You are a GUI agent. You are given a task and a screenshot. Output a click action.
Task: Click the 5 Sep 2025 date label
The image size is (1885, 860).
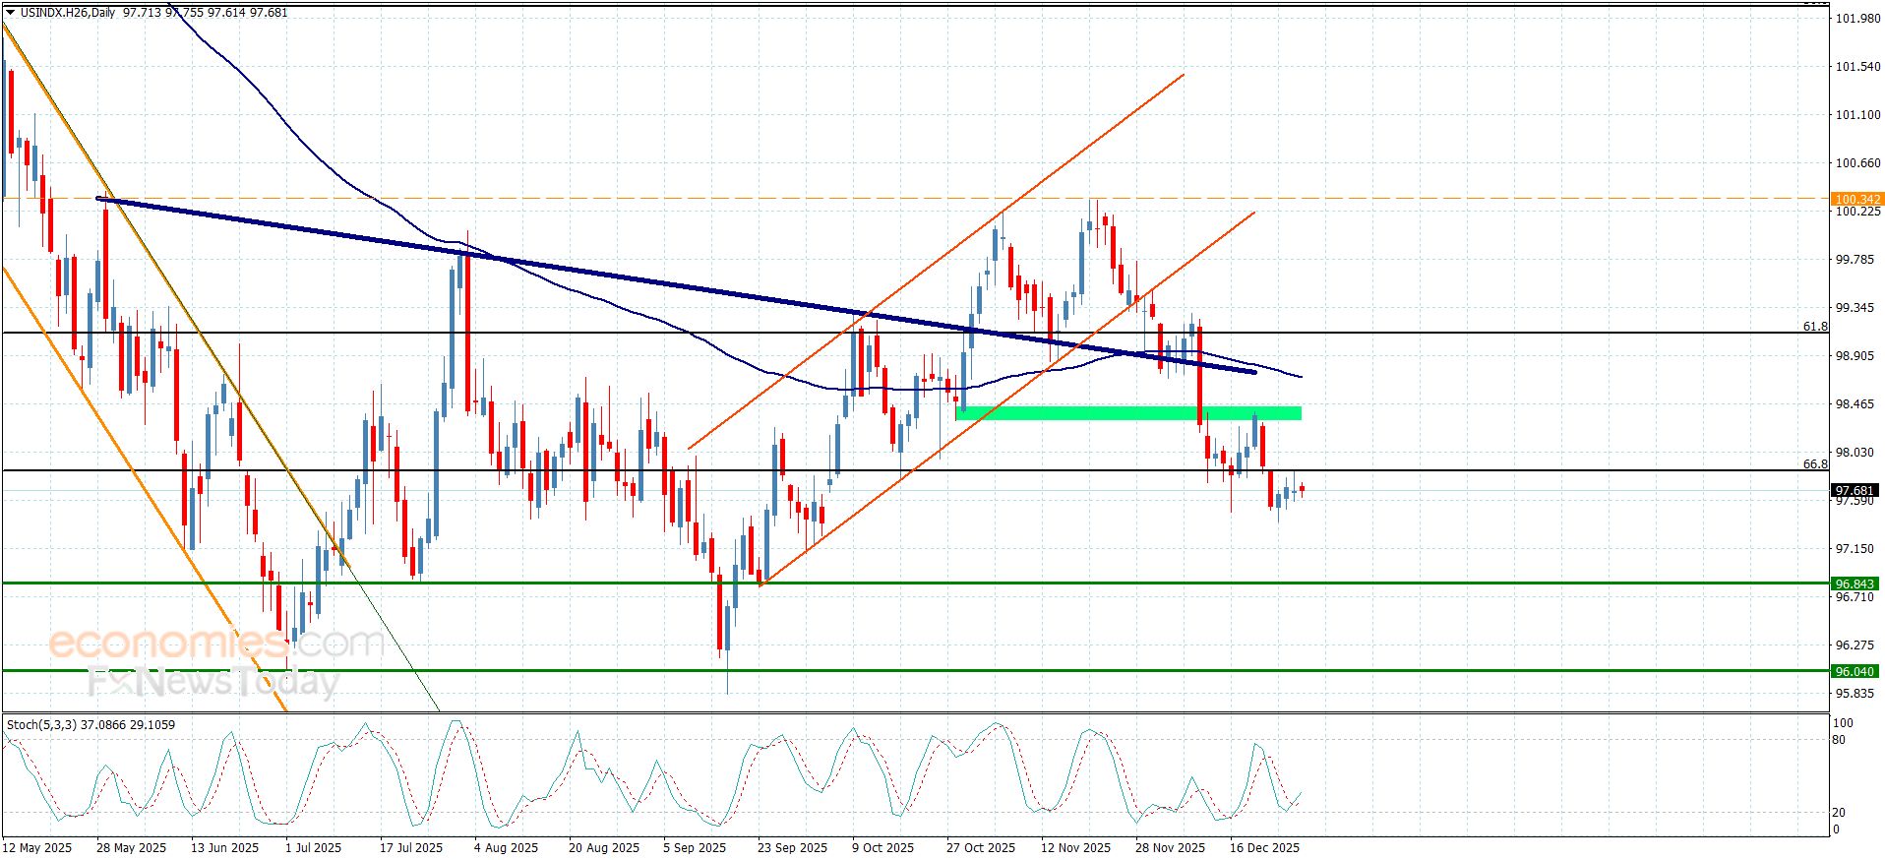[695, 847]
